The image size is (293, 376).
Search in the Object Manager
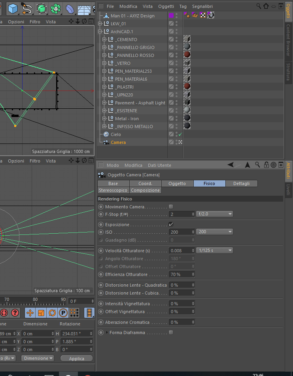point(259,6)
